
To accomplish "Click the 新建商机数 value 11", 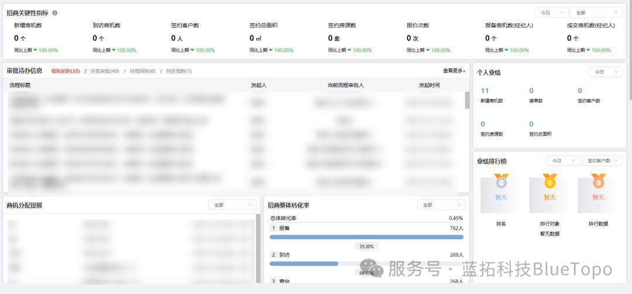I will coord(485,91).
